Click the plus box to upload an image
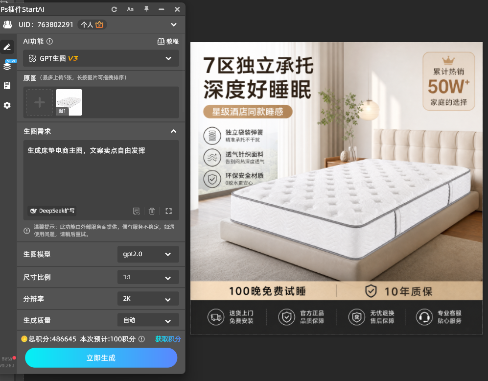488x381 pixels. click(x=40, y=102)
